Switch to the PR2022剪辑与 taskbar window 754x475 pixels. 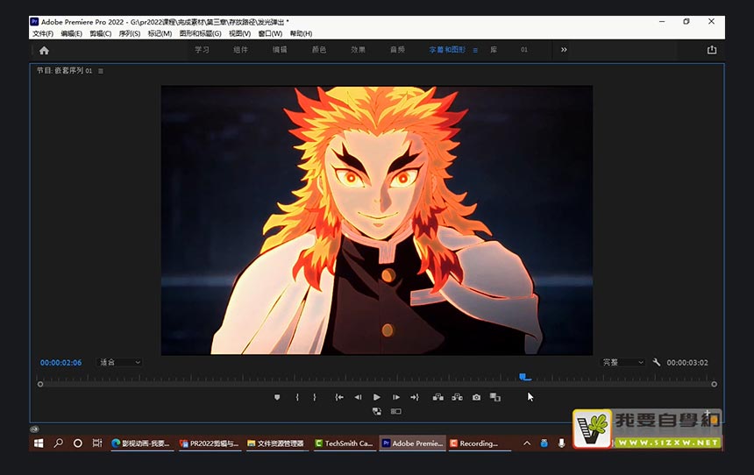(x=210, y=443)
